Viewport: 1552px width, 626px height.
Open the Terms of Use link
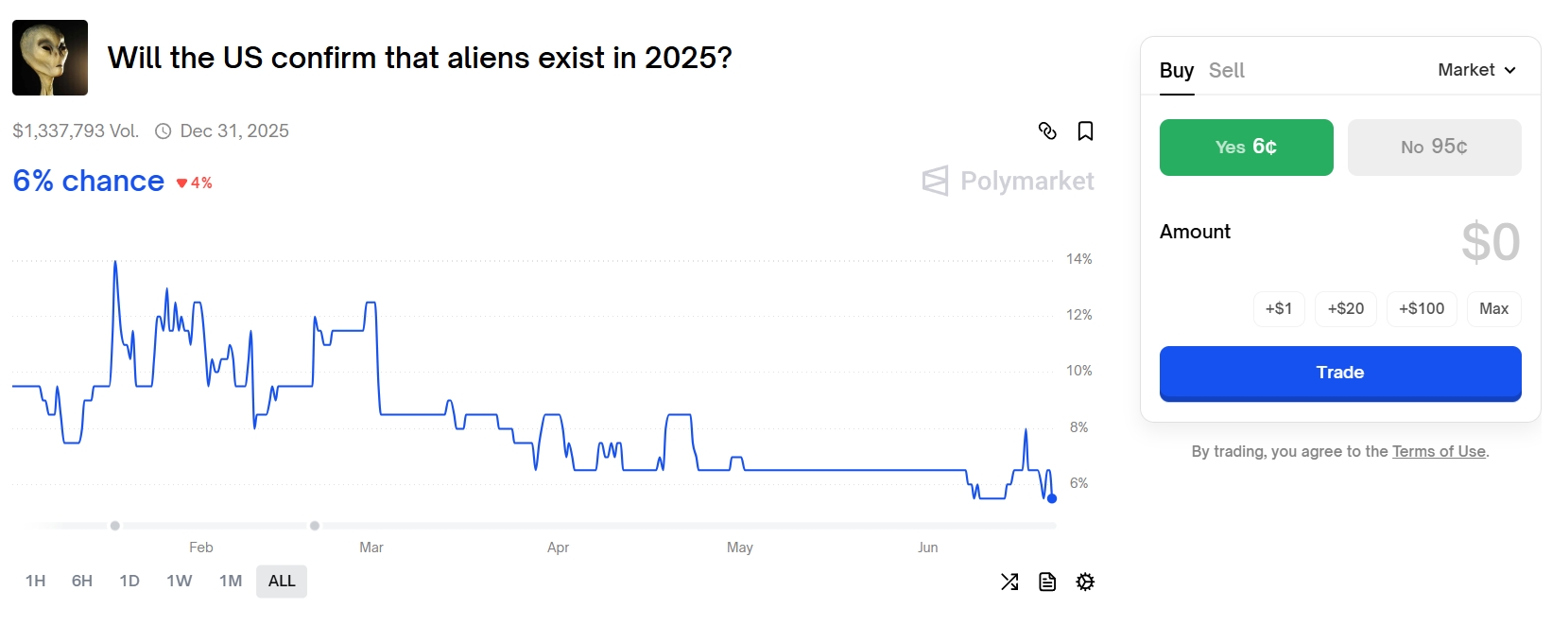coord(1439,452)
